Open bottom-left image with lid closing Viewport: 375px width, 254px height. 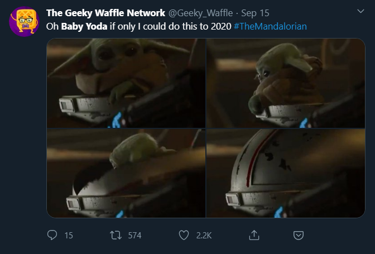pos(126,174)
